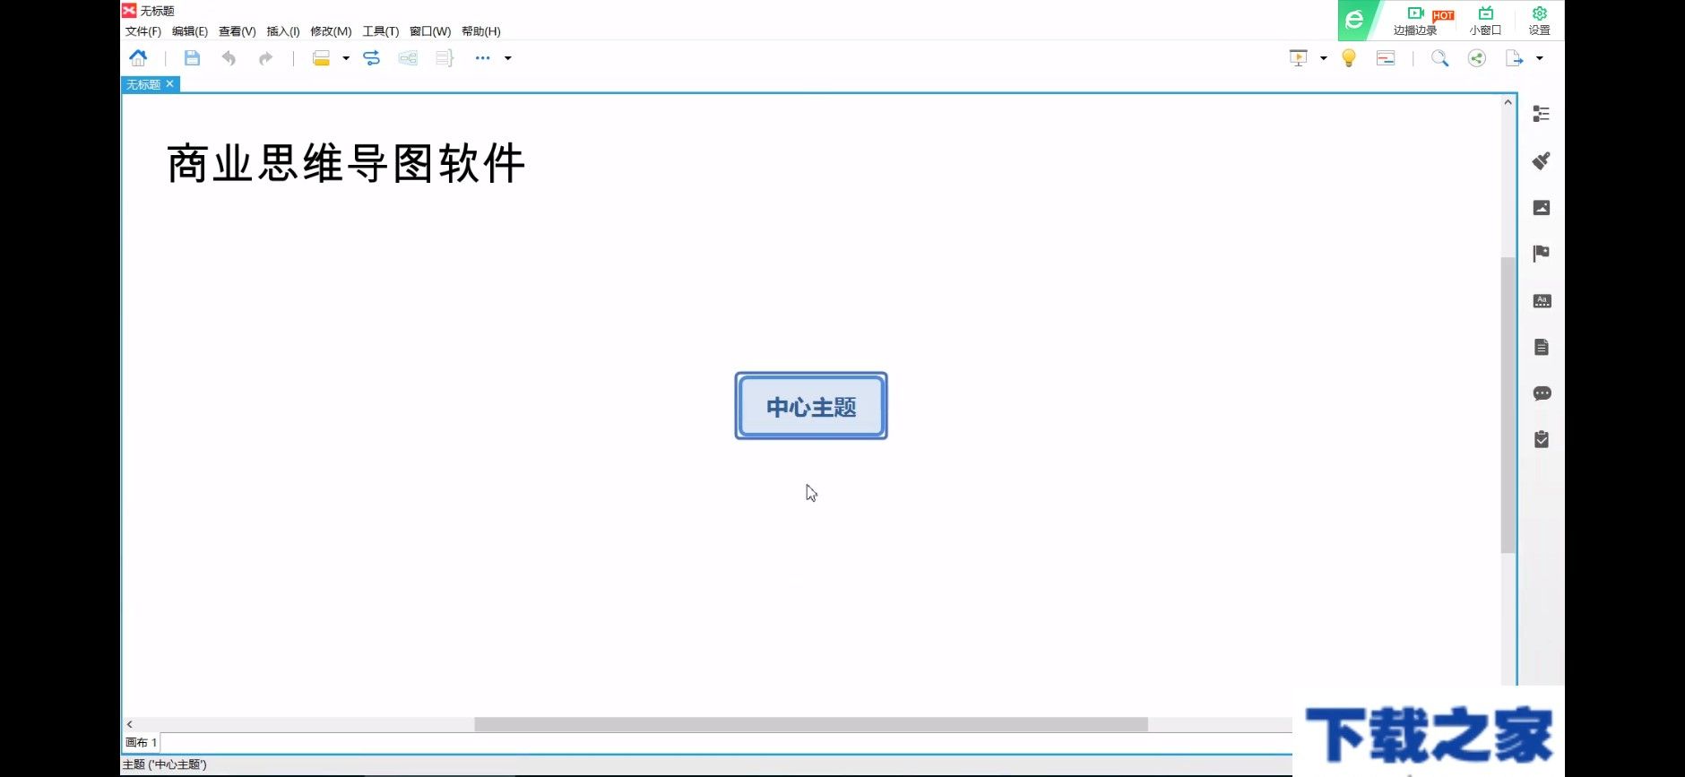
Task: Add a summary bracket
Action: coord(445,58)
